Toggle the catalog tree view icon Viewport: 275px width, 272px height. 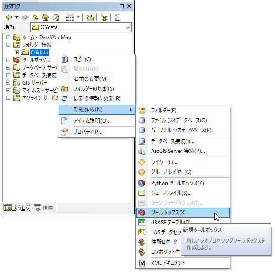[x=104, y=17]
